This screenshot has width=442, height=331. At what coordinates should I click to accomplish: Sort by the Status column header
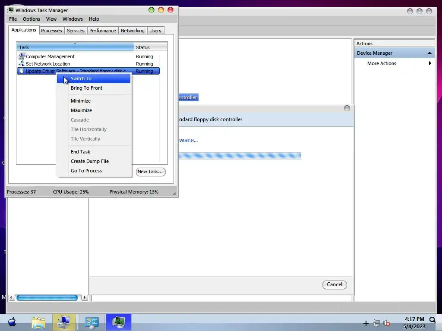click(x=151, y=47)
